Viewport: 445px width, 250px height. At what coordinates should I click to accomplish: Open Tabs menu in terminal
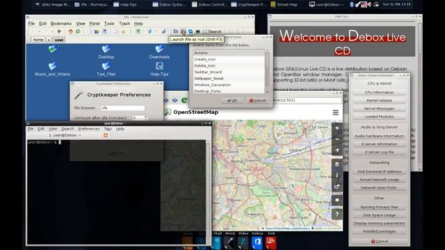pos(108,128)
